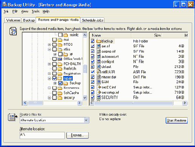This screenshot has width=195, height=147.
Task: Sort file list by Name column header
Action: (110, 35)
